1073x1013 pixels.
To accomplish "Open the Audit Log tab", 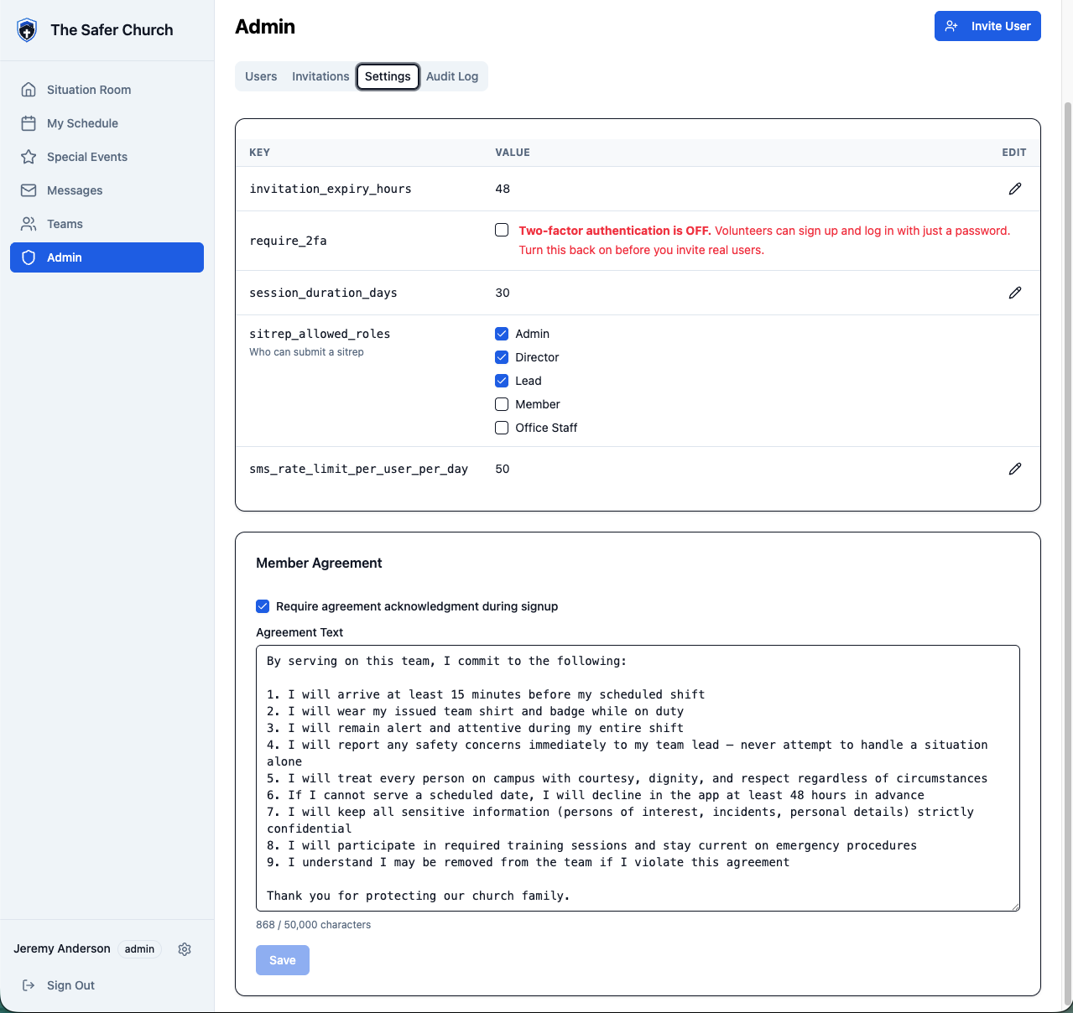I will point(452,76).
